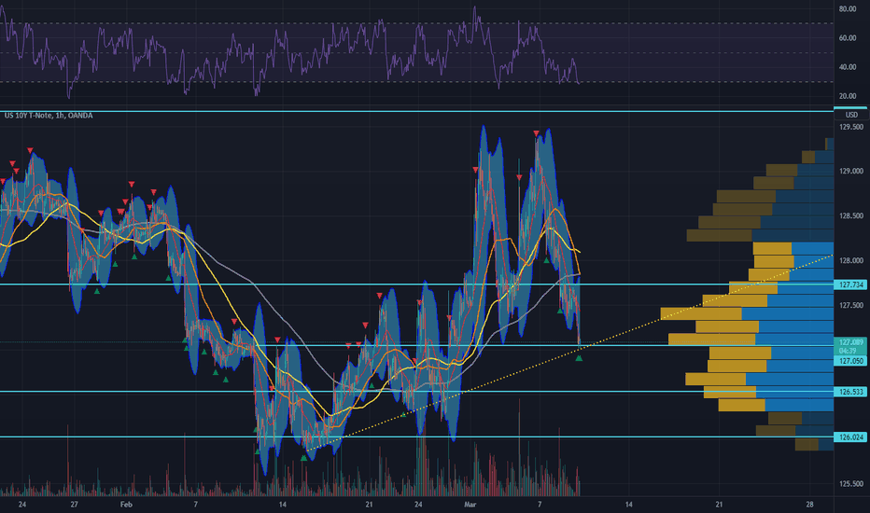Click the current price label 127.089
Screen dimensions: 870x513
point(850,342)
